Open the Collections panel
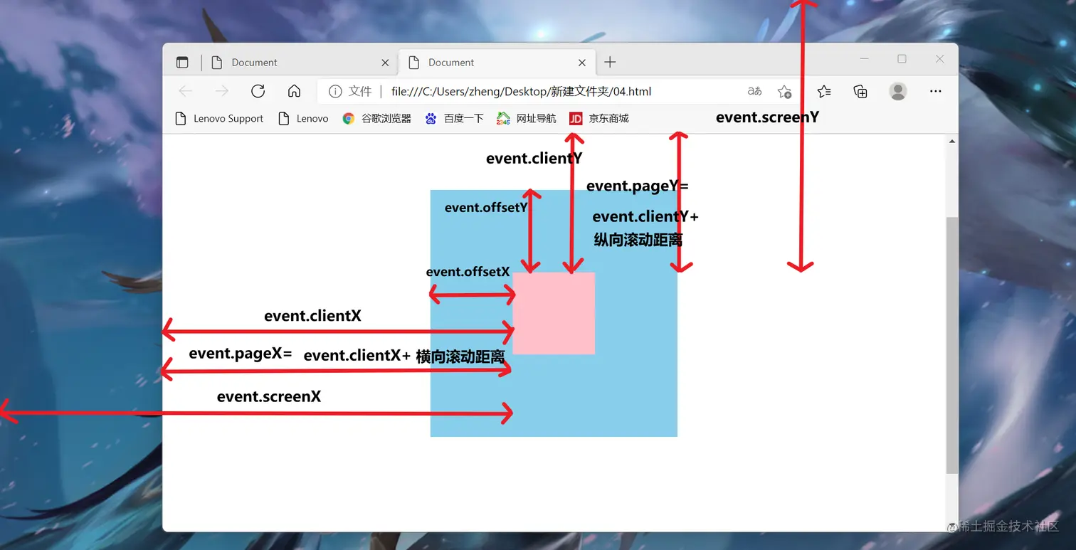Image resolution: width=1076 pixels, height=550 pixels. (860, 91)
